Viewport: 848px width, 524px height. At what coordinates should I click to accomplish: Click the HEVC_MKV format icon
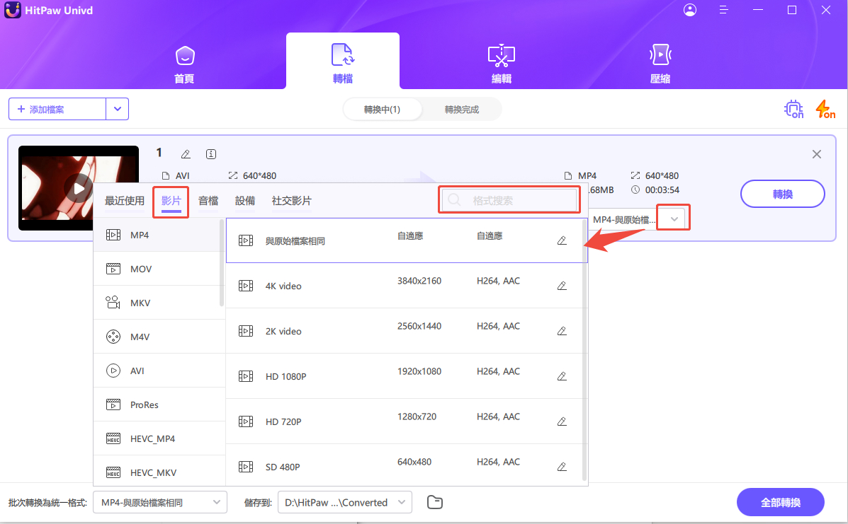[x=113, y=473]
